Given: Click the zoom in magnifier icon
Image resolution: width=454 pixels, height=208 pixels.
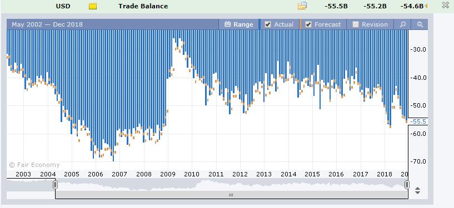Looking at the screenshot, I should click(x=403, y=24).
